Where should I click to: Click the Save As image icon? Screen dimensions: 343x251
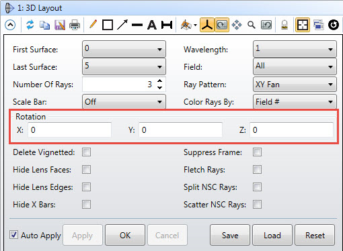(x=60, y=25)
